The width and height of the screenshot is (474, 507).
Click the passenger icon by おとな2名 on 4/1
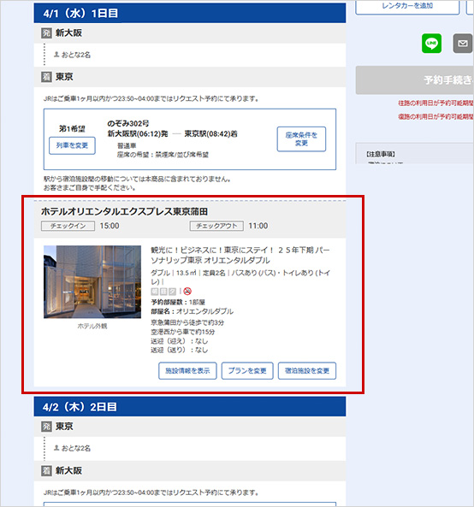click(56, 55)
